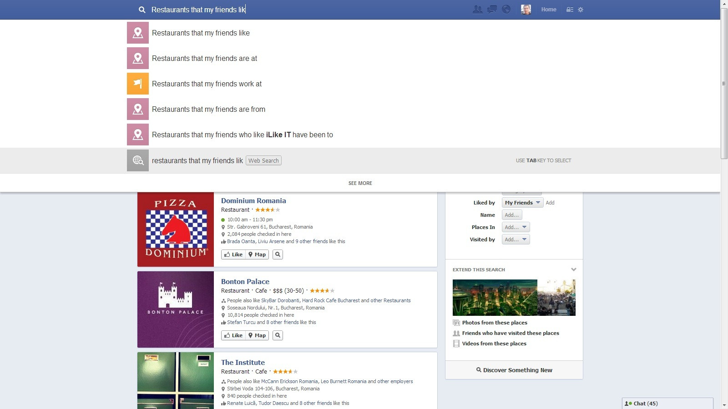Like the Bonton Palace page
The width and height of the screenshot is (728, 409).
pos(233,335)
